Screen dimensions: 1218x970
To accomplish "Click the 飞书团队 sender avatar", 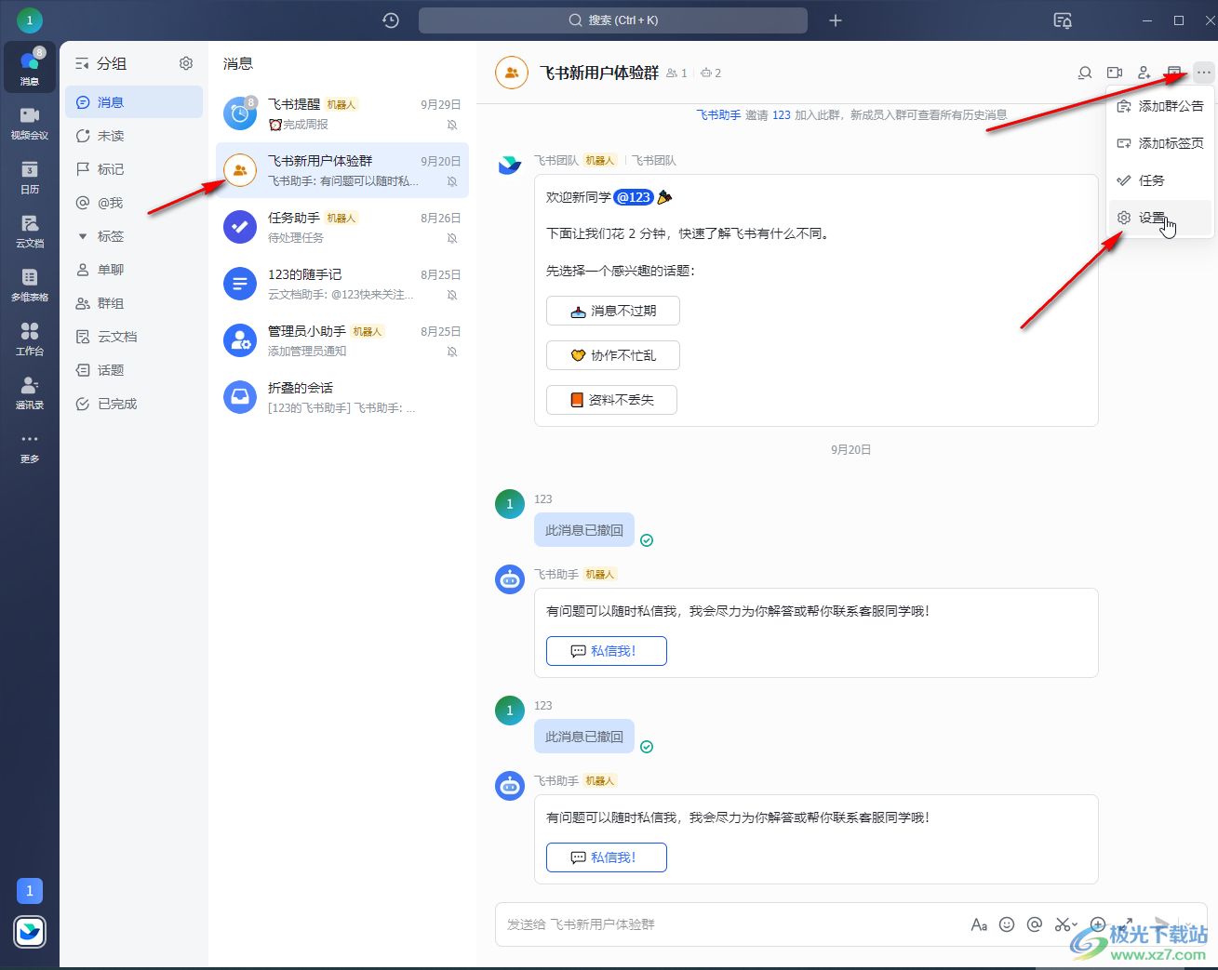I will click(510, 166).
